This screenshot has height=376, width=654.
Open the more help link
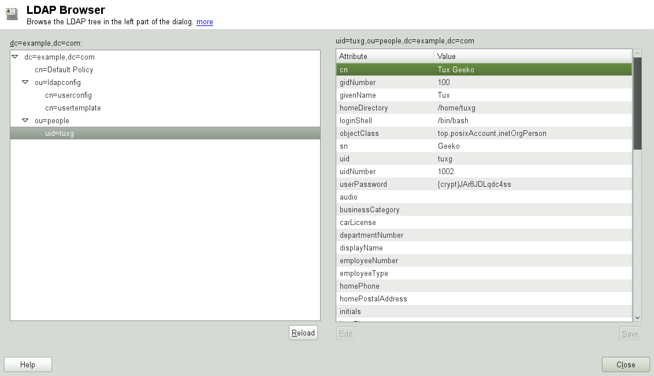click(205, 21)
